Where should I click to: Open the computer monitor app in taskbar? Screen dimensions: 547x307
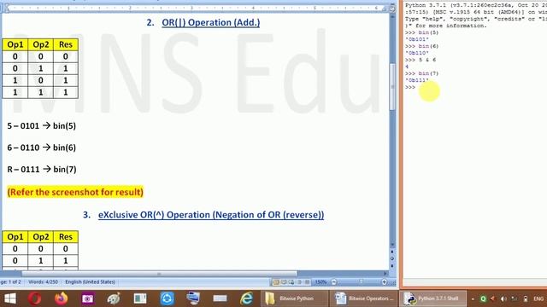193,298
